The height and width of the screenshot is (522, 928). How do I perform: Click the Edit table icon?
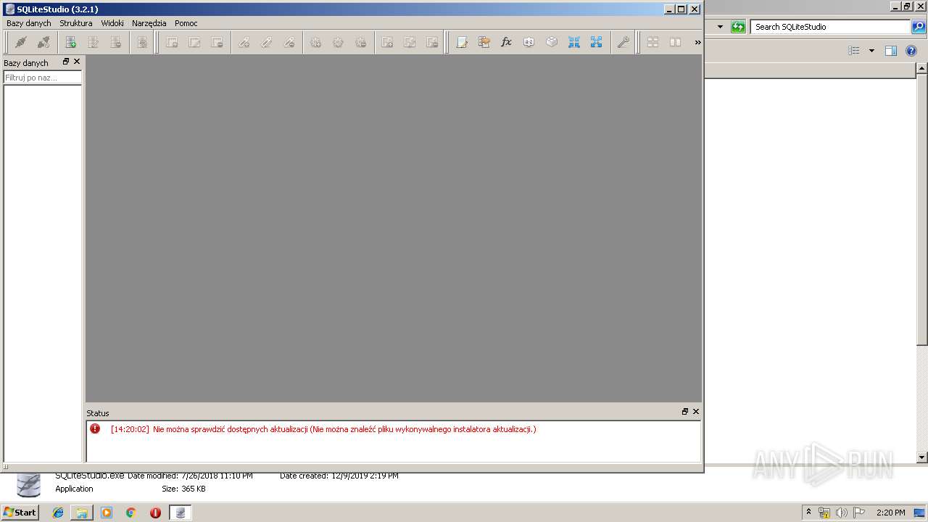[x=194, y=42]
